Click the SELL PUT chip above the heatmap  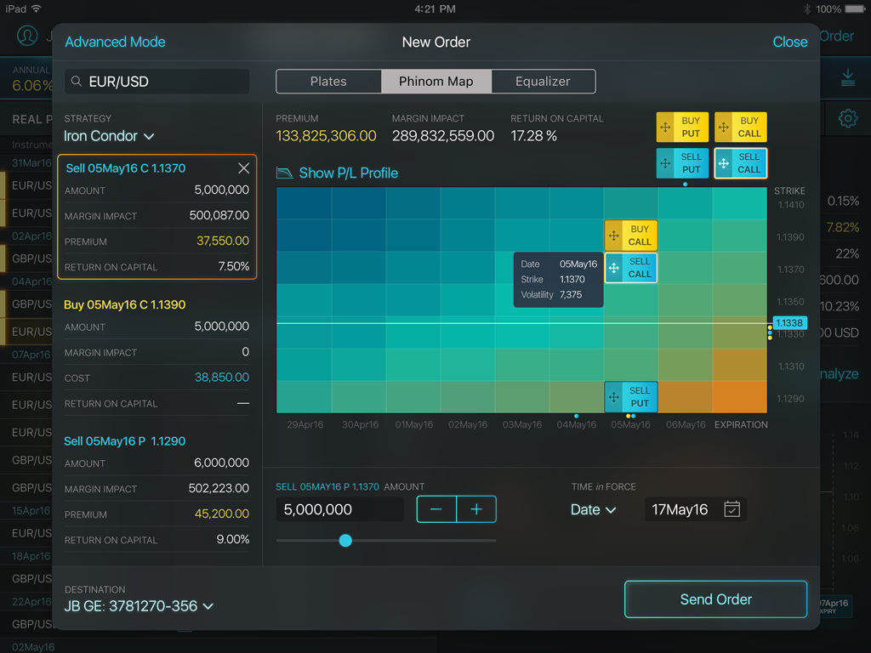tap(682, 162)
